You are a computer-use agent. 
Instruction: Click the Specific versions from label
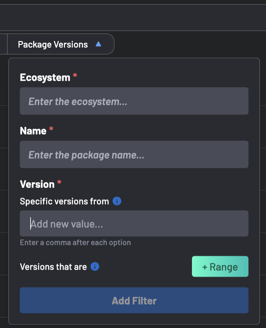pos(64,201)
